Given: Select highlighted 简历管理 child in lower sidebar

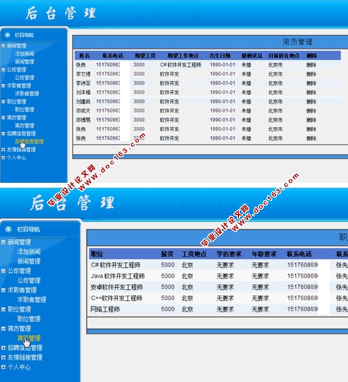Looking at the screenshot, I should point(29,338).
